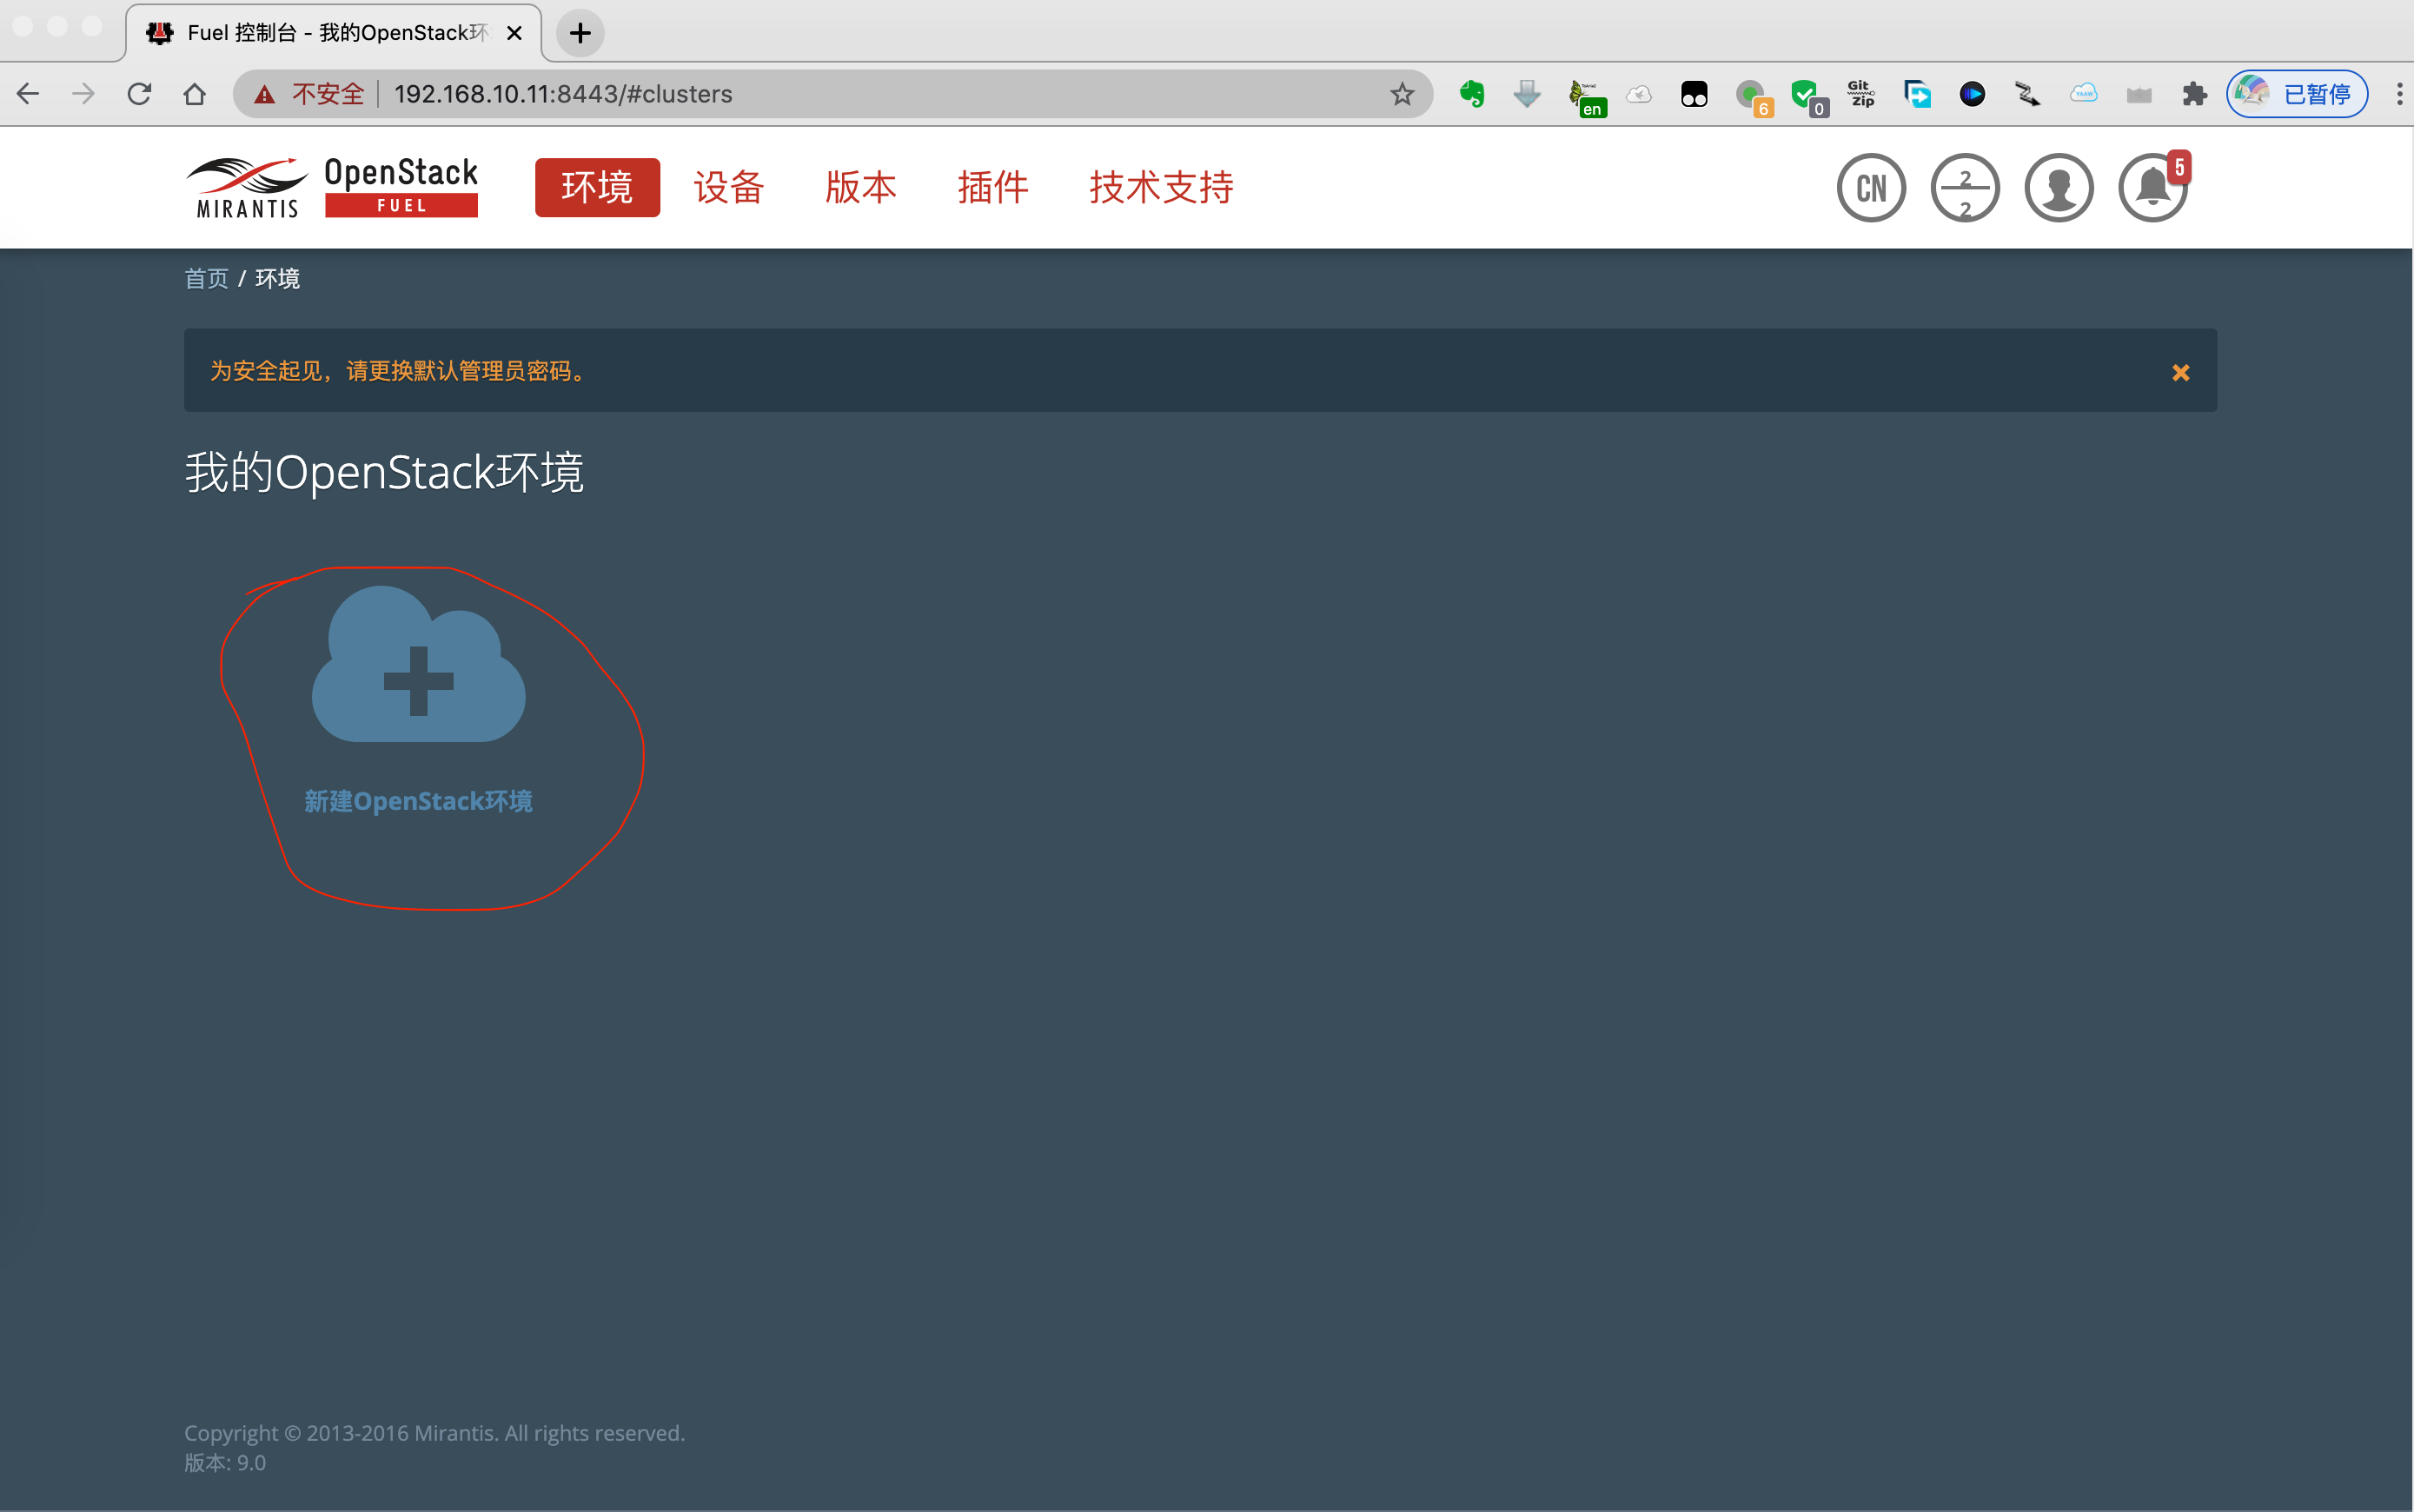Open notifications bell with 5 badge
Image resolution: width=2414 pixels, height=1512 pixels.
2153,187
